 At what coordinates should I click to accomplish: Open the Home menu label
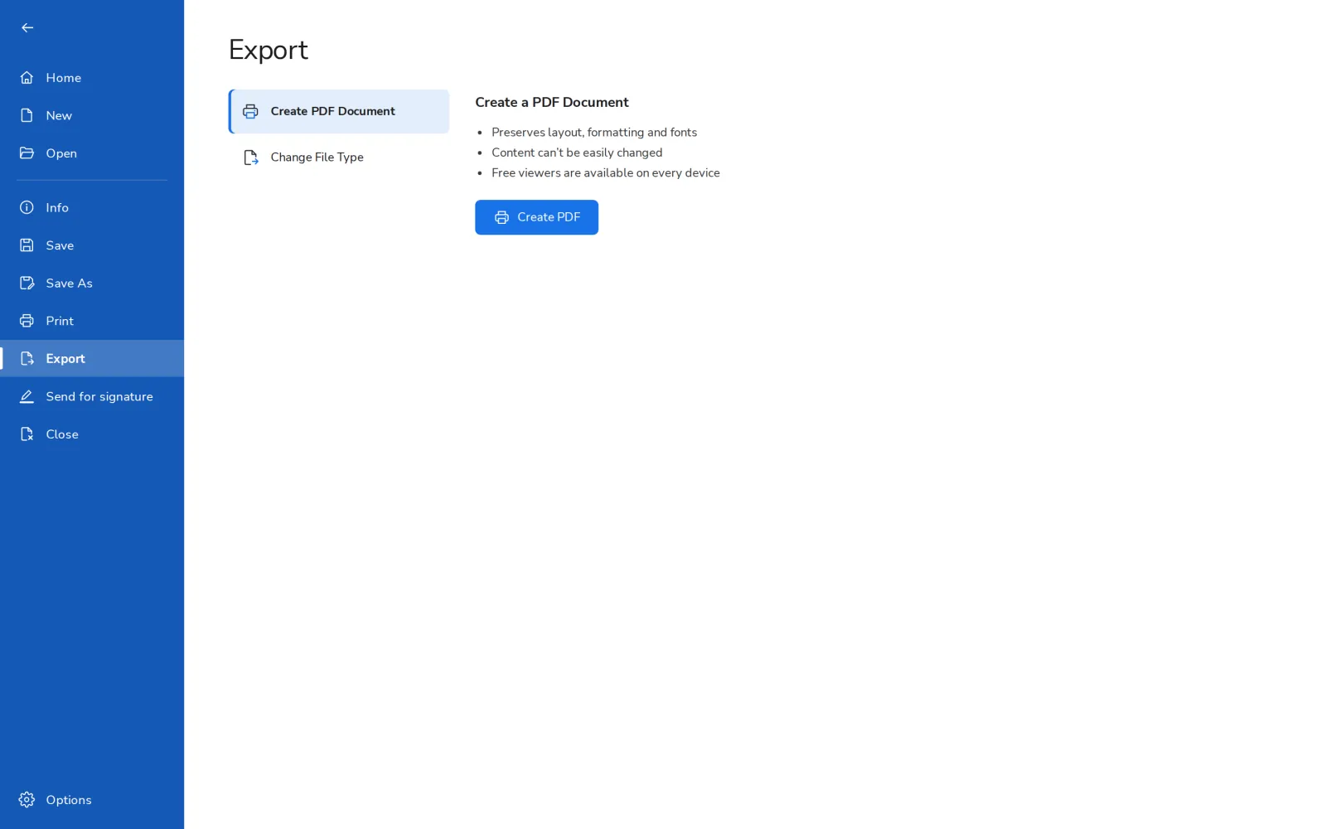64,78
